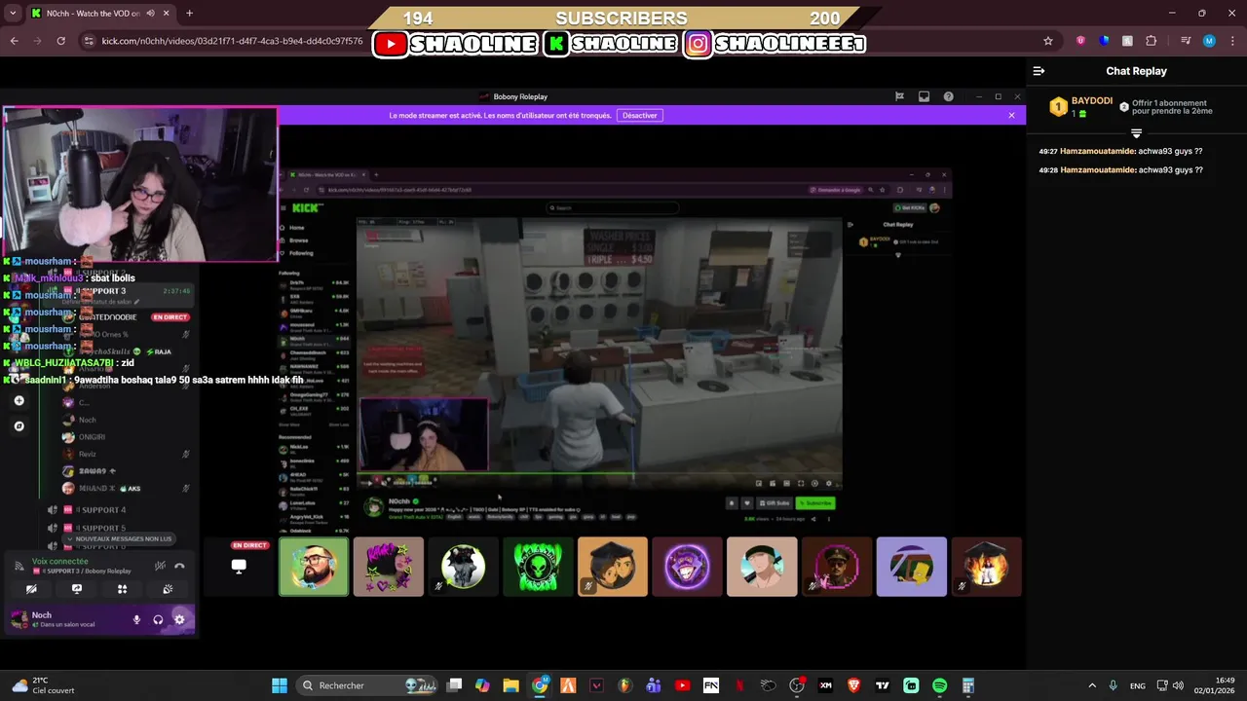Add a Discord server with plus icon

coord(19,400)
